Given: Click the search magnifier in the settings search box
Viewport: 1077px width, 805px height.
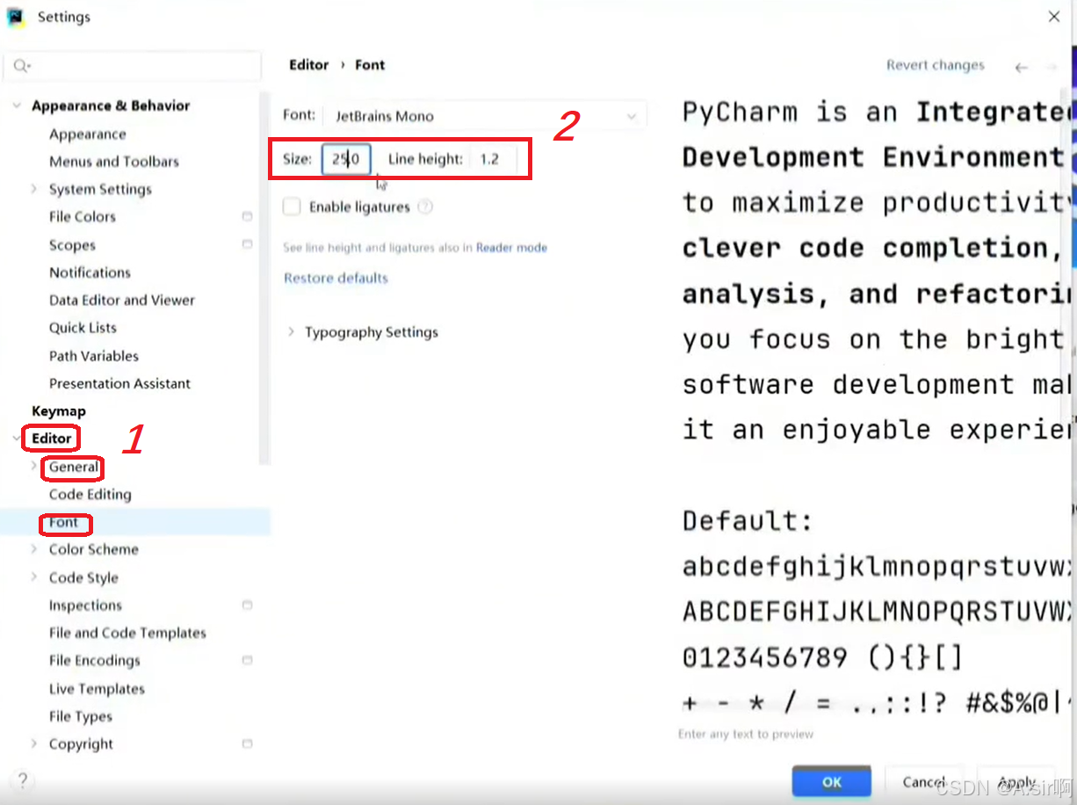Looking at the screenshot, I should coord(21,65).
